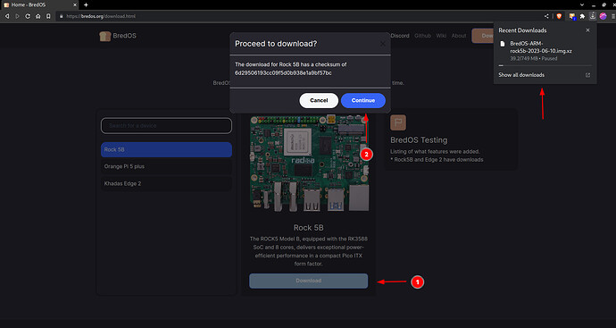Click Continue to proceed with download
This screenshot has width=616, height=328.
363,100
